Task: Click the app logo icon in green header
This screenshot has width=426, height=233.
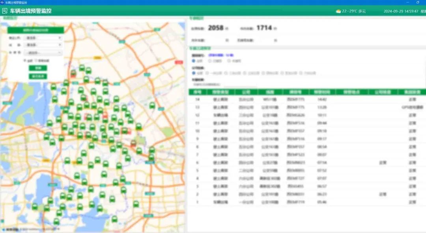Action: [5, 11]
